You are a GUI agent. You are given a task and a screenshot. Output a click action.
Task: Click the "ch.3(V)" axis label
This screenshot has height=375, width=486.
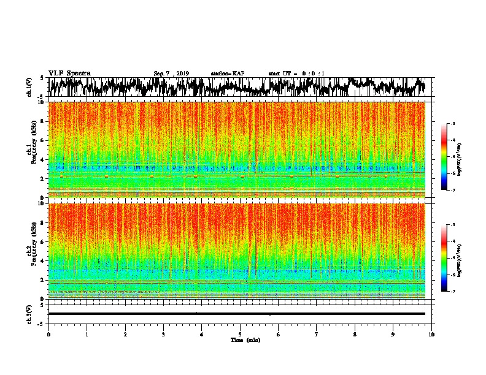(29, 315)
